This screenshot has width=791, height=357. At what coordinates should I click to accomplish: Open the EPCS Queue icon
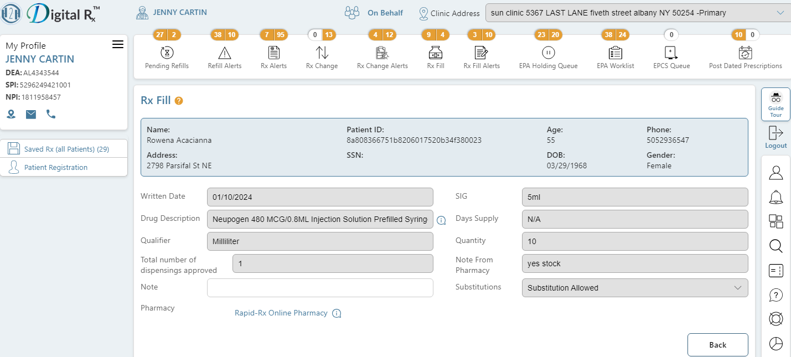671,53
